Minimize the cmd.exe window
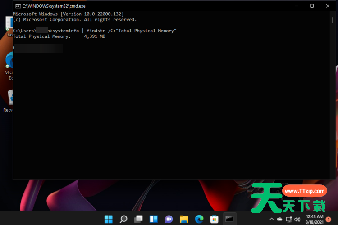The image size is (338, 225). (x=297, y=6)
